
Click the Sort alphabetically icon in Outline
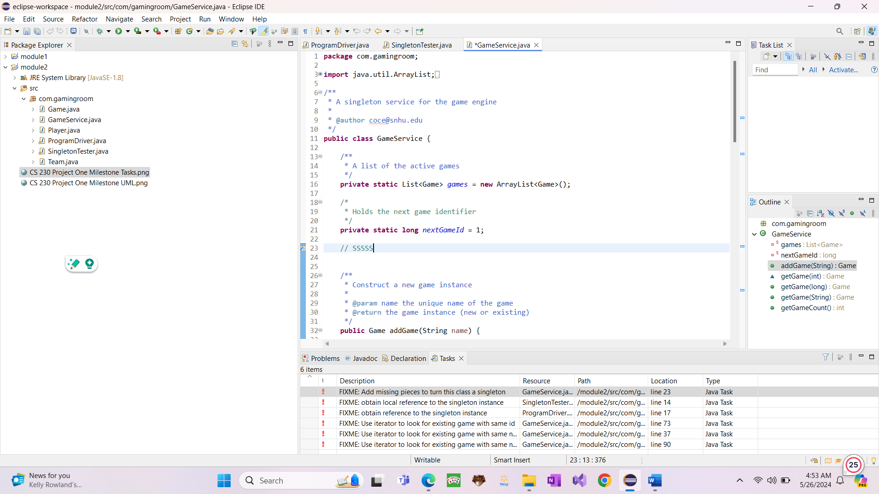click(820, 214)
